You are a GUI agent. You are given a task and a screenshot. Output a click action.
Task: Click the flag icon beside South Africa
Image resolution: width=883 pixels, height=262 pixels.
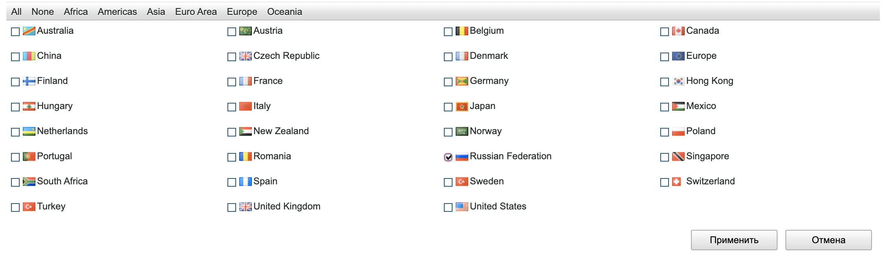[x=29, y=182]
